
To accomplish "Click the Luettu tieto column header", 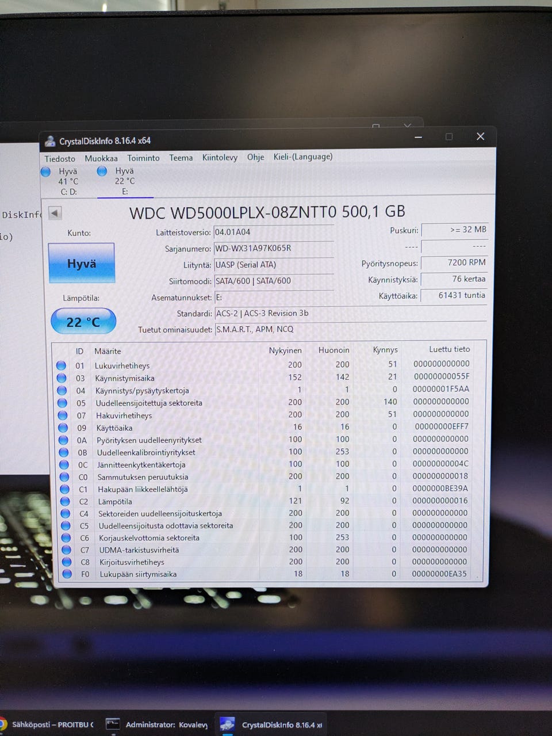I will (450, 349).
